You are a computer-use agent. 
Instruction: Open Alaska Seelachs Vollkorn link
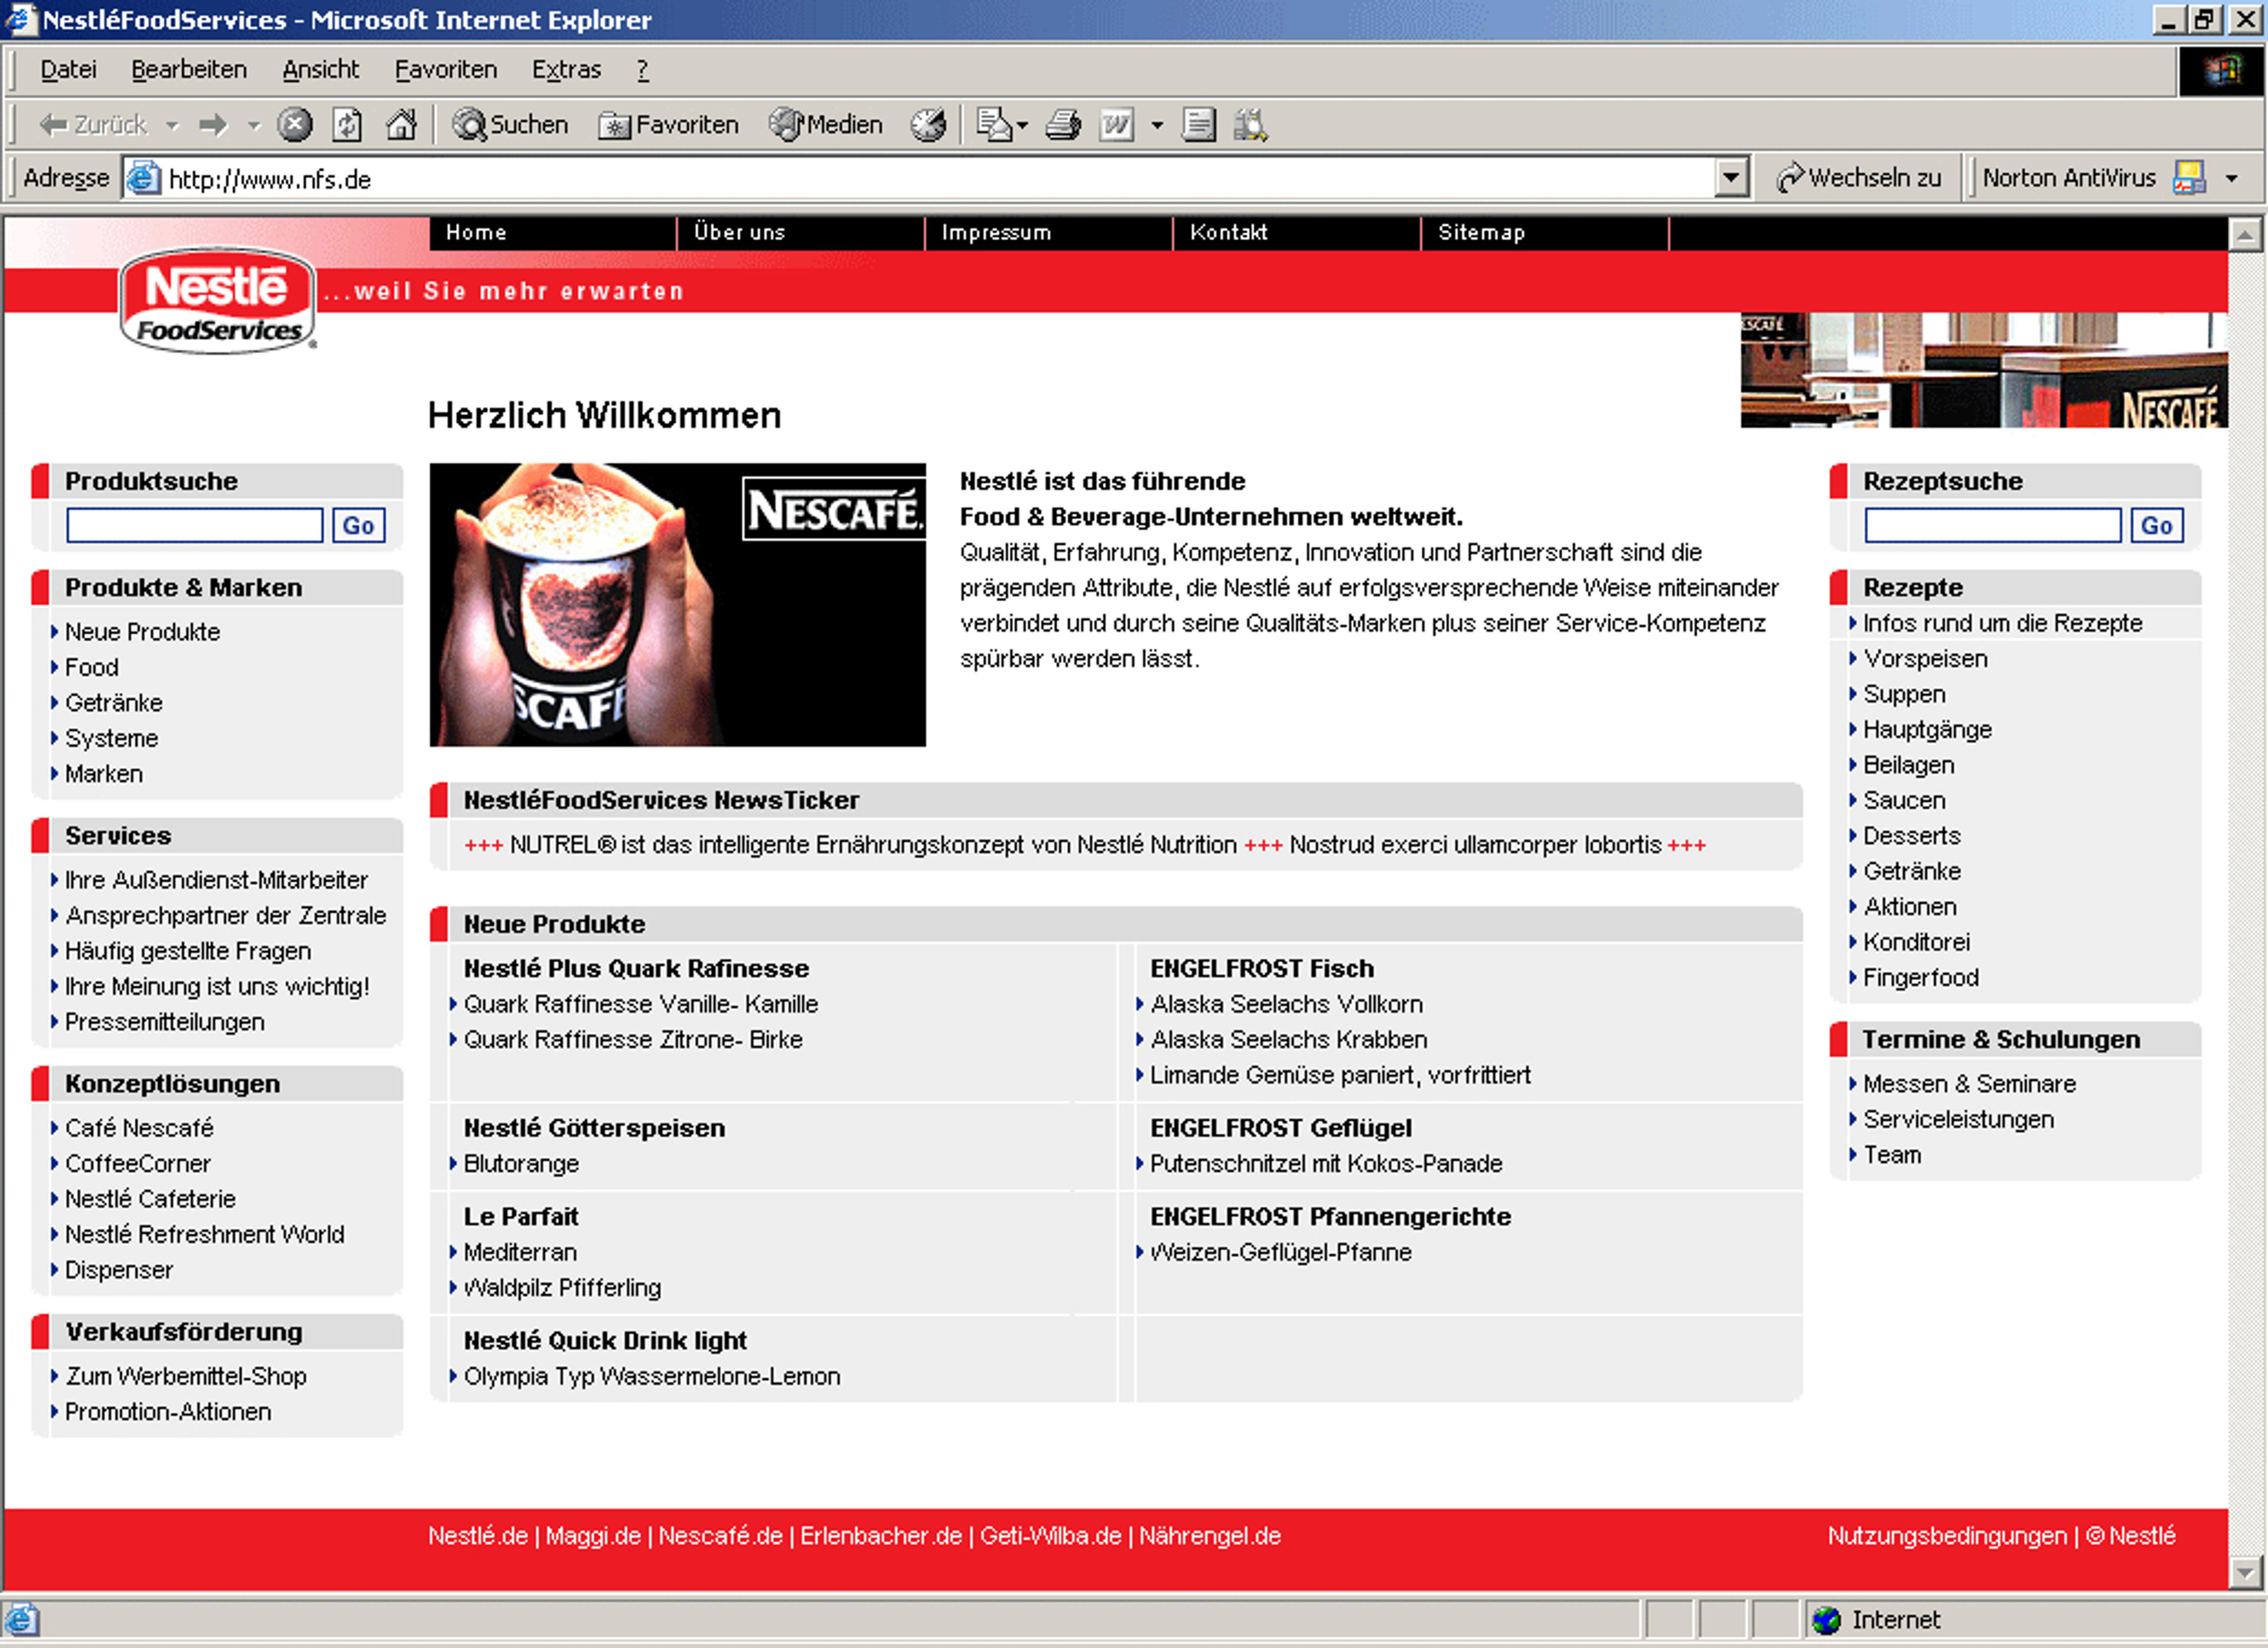(x=1286, y=1004)
